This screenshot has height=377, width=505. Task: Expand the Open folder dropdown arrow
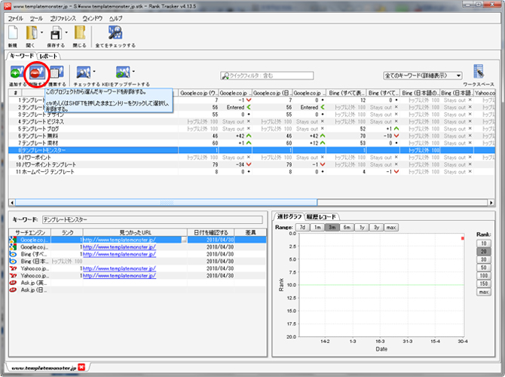pyautogui.click(x=42, y=32)
